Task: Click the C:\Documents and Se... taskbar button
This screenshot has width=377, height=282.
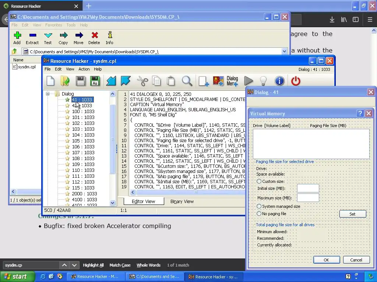Action: [x=155, y=276]
